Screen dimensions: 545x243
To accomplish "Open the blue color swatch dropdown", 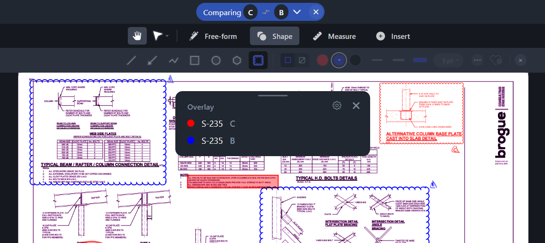I will pos(339,60).
